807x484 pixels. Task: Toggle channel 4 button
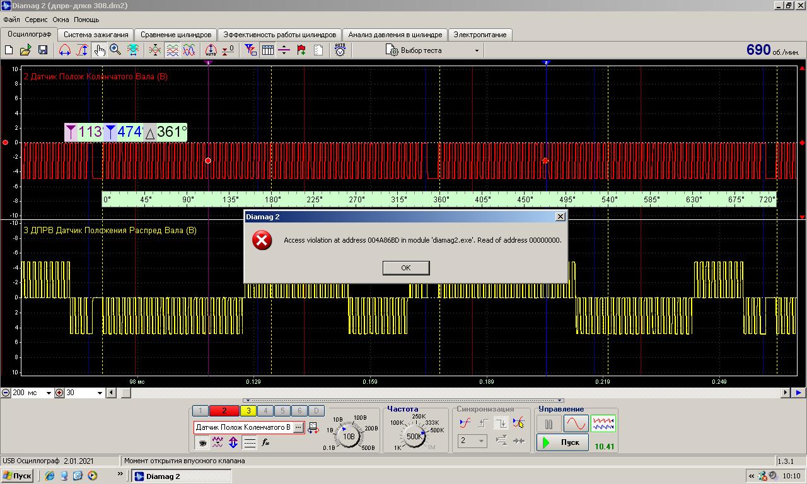265,411
